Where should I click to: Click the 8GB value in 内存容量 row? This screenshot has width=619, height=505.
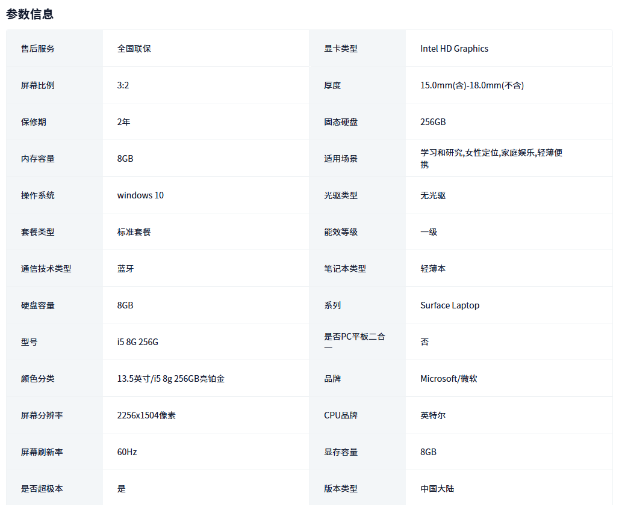pos(125,159)
